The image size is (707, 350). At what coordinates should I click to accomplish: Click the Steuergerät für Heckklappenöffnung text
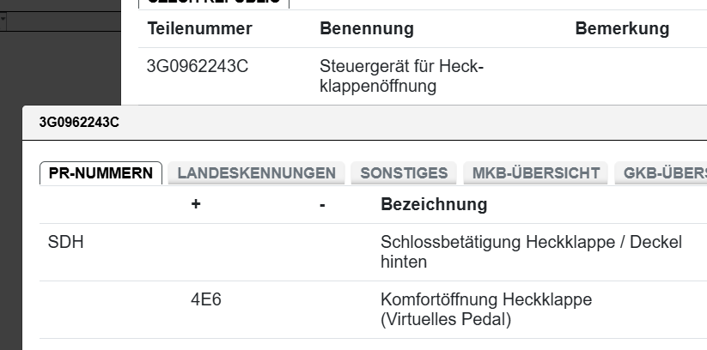tap(401, 75)
